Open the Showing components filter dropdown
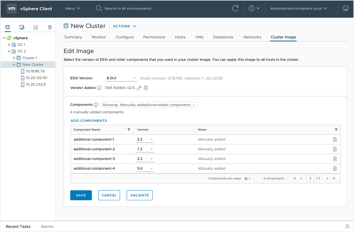Image resolution: width=354 pixels, height=232 pixels. click(149, 105)
